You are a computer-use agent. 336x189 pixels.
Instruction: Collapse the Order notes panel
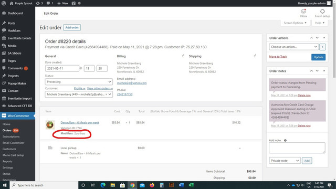click(324, 71)
